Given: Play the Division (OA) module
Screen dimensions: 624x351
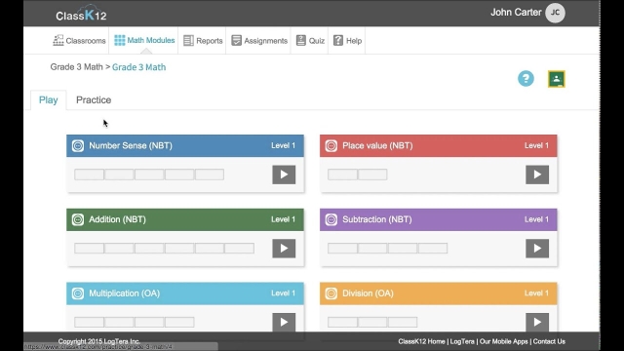Looking at the screenshot, I should (537, 322).
